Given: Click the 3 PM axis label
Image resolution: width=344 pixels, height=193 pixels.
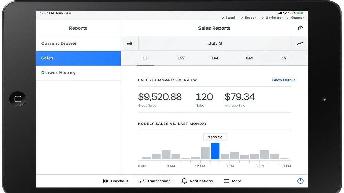Looking at the screenshot, I should point(229,166).
